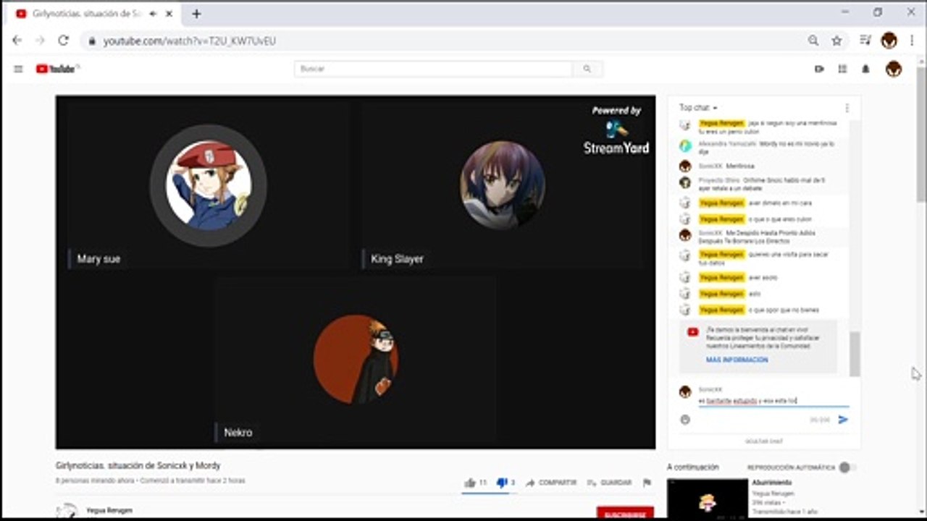The width and height of the screenshot is (927, 521).
Task: Go forward in browser history
Action: tap(40, 41)
